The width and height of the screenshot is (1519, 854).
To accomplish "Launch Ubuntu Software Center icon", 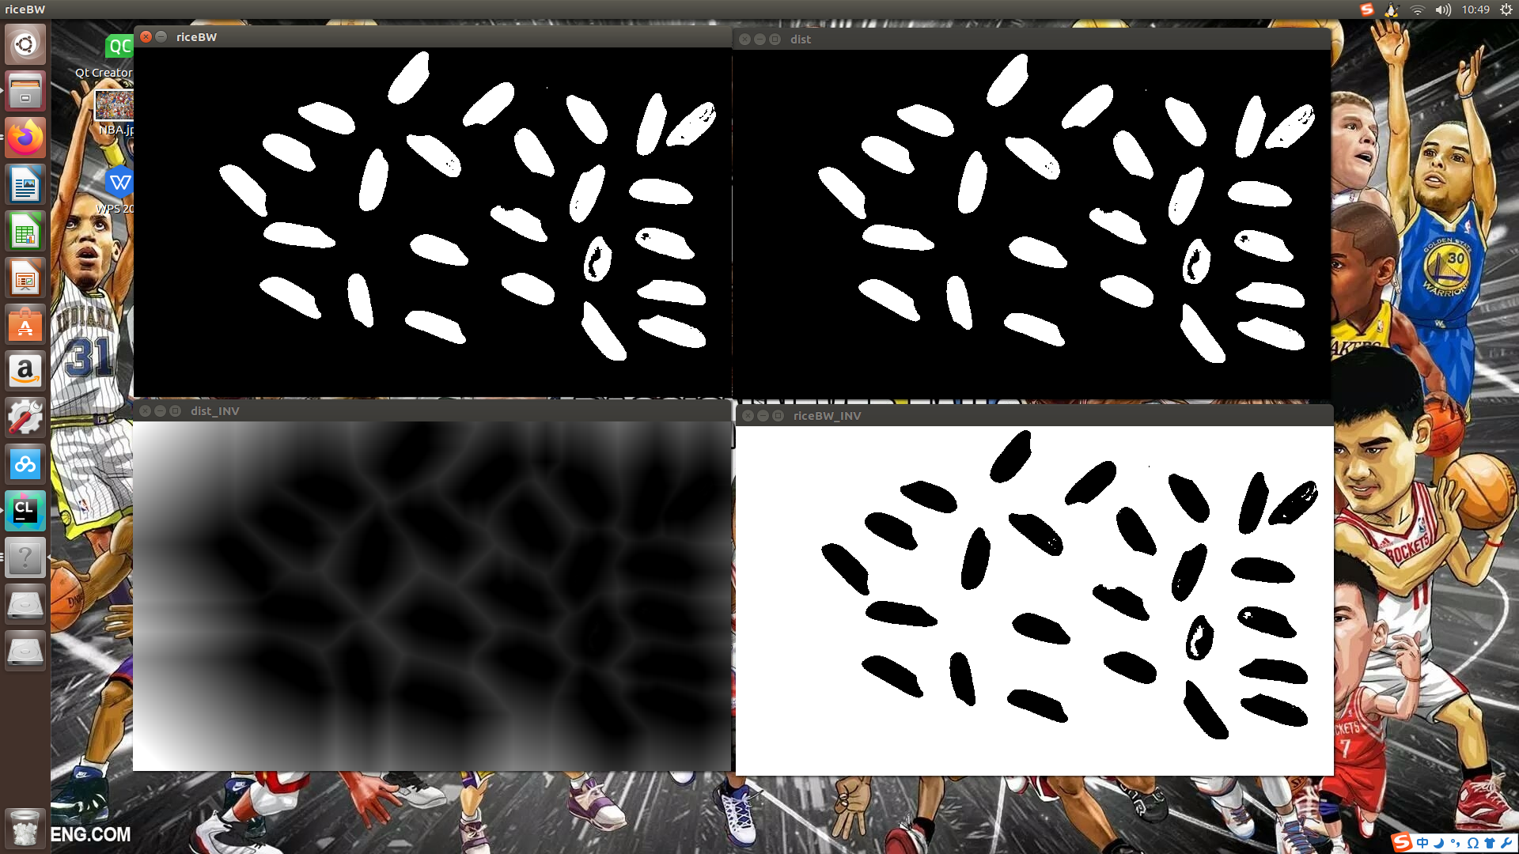I will point(25,325).
